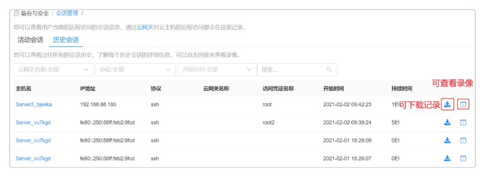Download record of 09:39:24 session
The height and width of the screenshot is (177, 485).
[447, 123]
